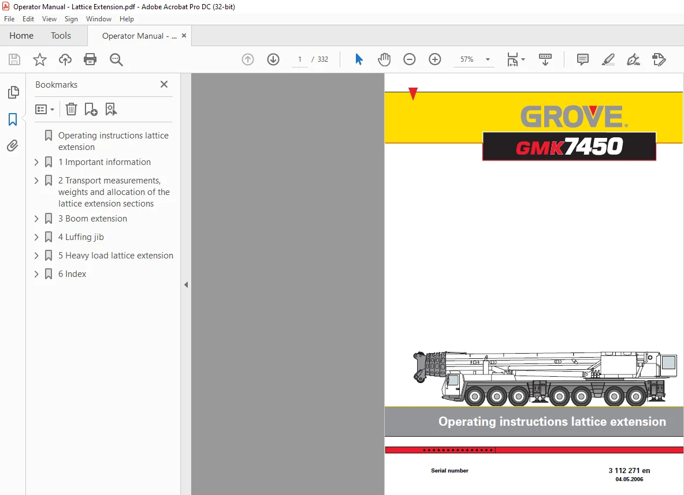Open the Attachments paperclip panel
The height and width of the screenshot is (495, 684).
(x=13, y=145)
